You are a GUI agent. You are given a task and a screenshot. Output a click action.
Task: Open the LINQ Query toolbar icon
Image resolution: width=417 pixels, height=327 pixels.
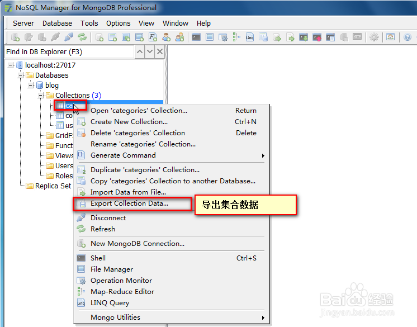[x=250, y=37]
